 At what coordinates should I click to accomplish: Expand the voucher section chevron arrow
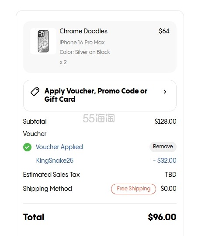click(165, 92)
